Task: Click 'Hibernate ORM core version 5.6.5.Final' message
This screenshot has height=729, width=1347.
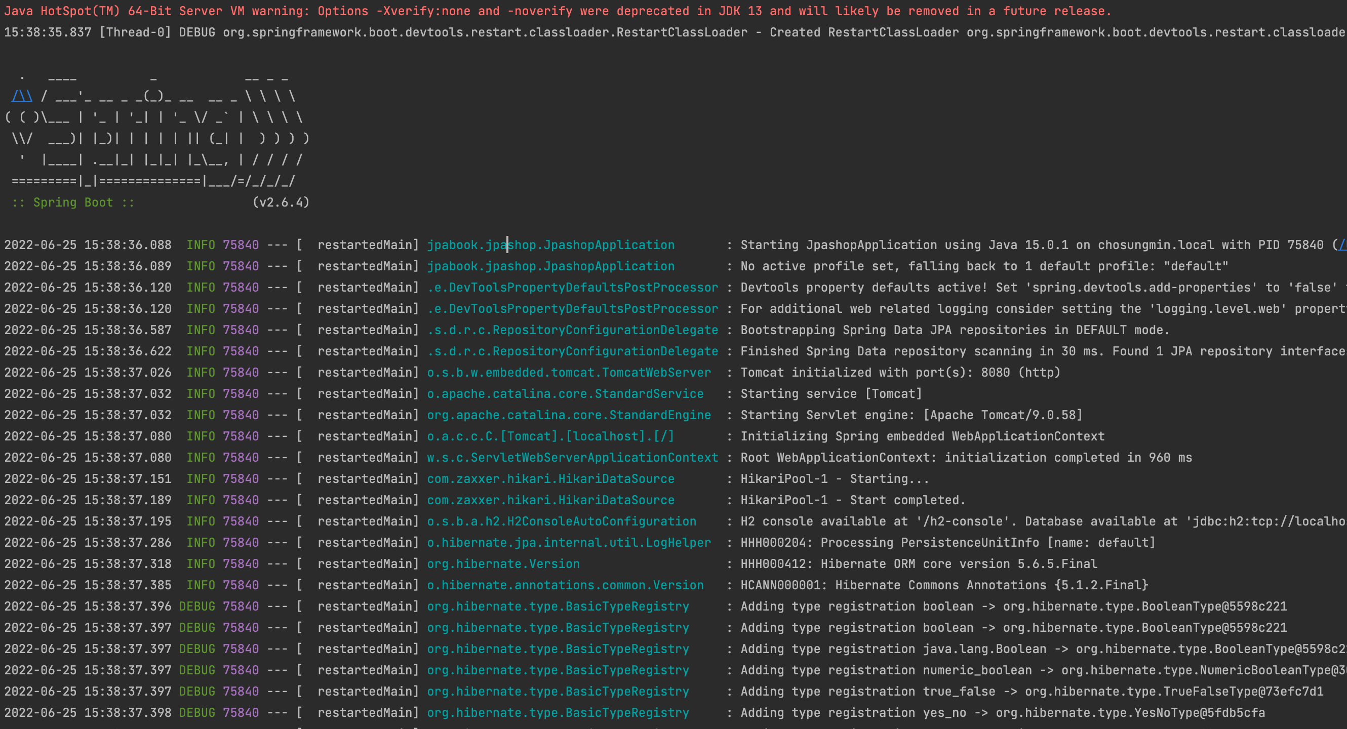Action: tap(918, 564)
